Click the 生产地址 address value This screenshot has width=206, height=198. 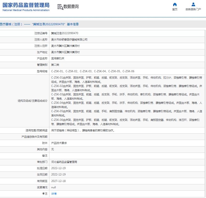pyautogui.click(x=65, y=52)
